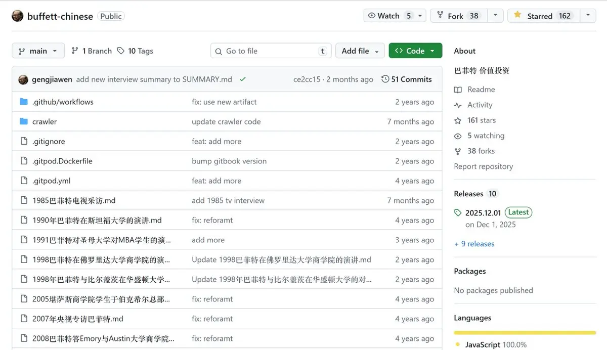Open commit message 'fix: use new artifact'

tap(224, 102)
